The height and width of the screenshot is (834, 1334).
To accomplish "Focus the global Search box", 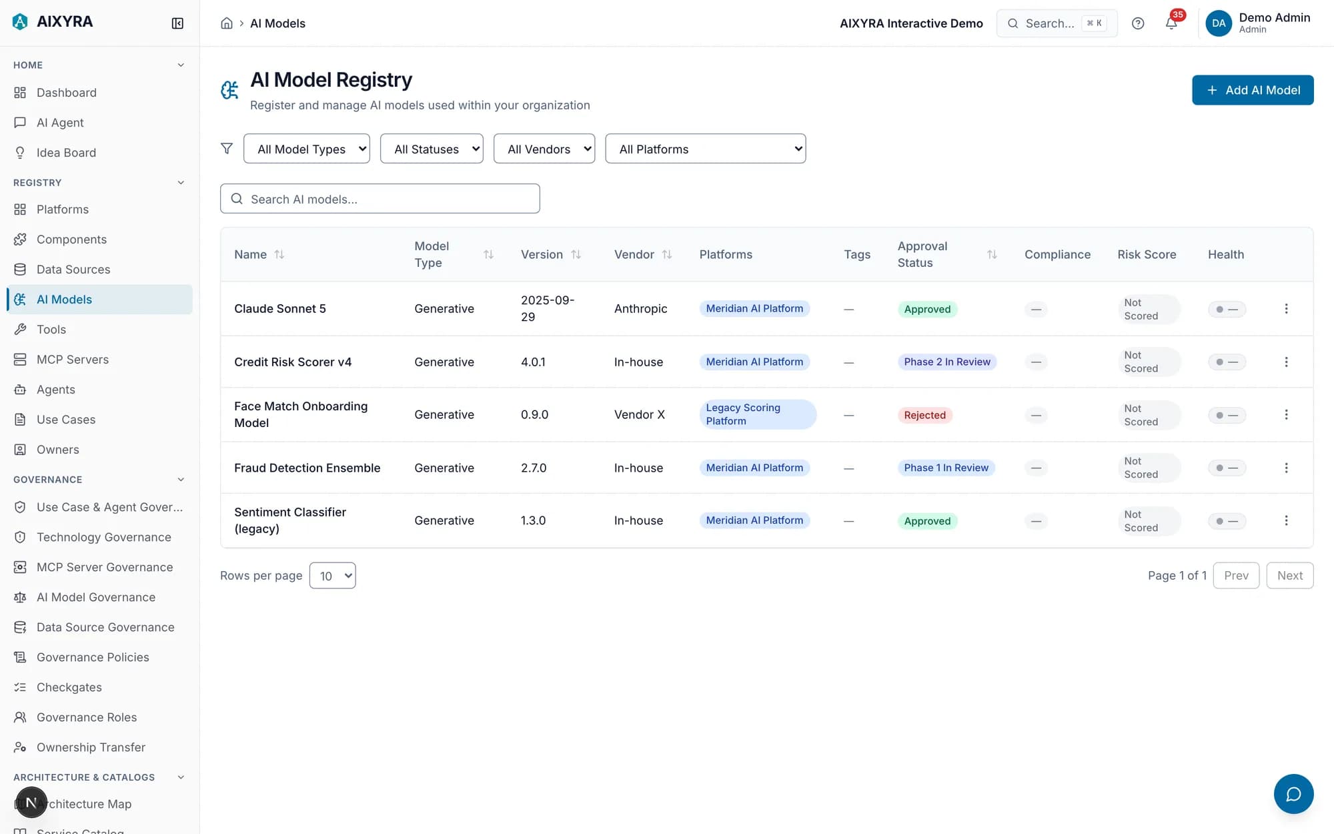I will (1057, 23).
